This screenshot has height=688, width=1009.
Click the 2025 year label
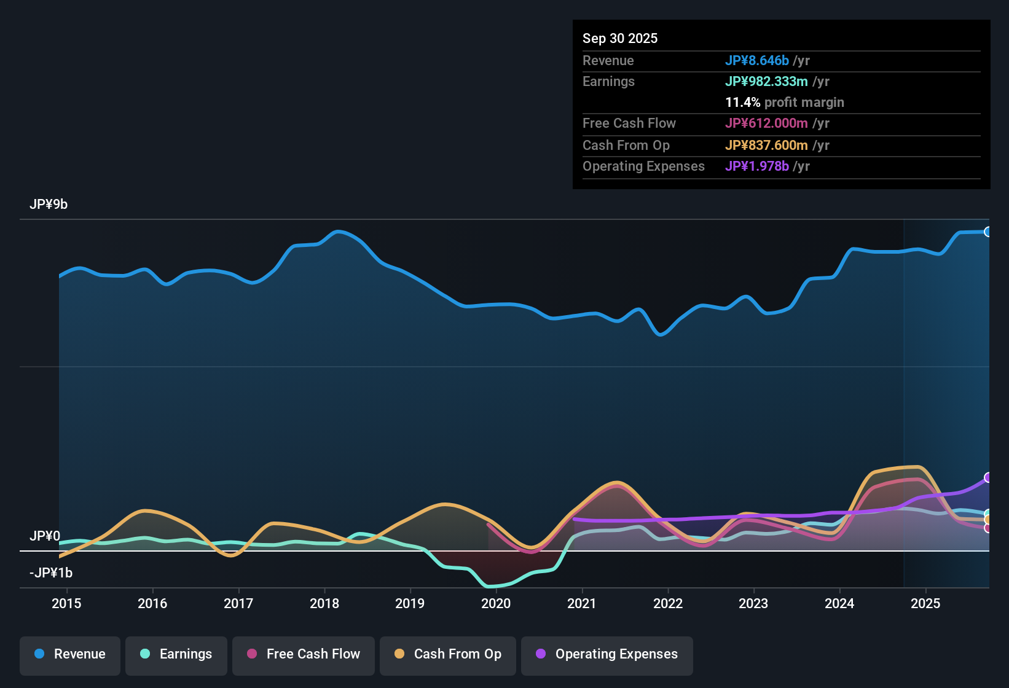(927, 604)
